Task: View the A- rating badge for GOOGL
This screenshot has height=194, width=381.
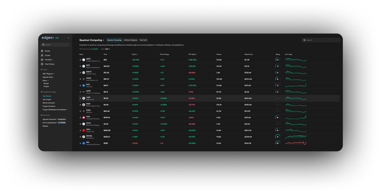Action: pos(277,137)
